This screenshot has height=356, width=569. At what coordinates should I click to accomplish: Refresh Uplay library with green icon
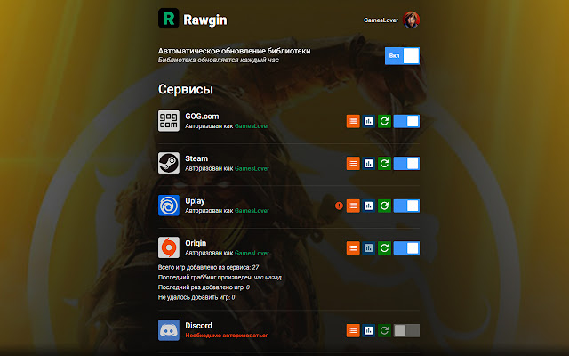coord(384,206)
